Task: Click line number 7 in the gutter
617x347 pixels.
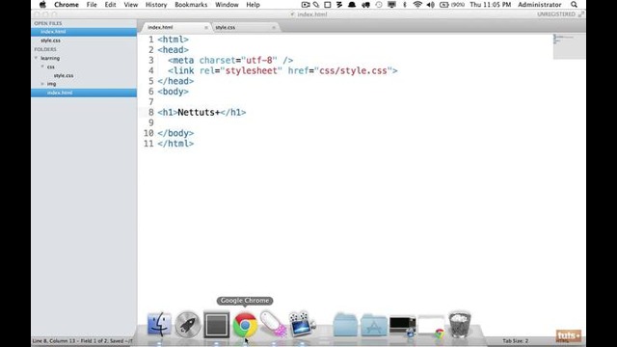Action: (150, 102)
